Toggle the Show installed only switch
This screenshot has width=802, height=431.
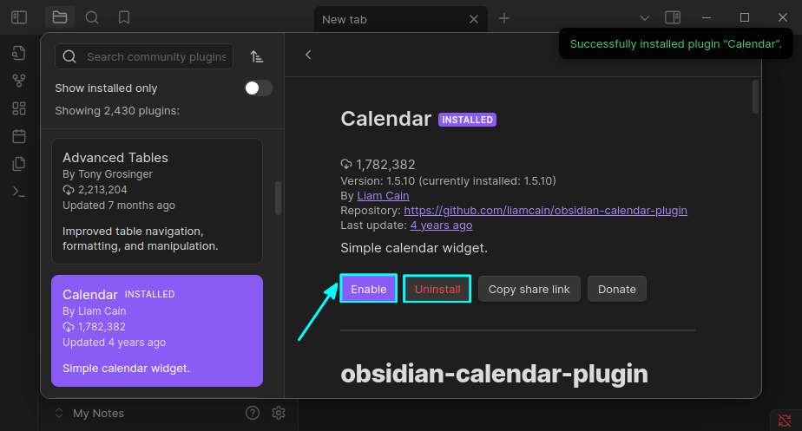pyautogui.click(x=259, y=88)
